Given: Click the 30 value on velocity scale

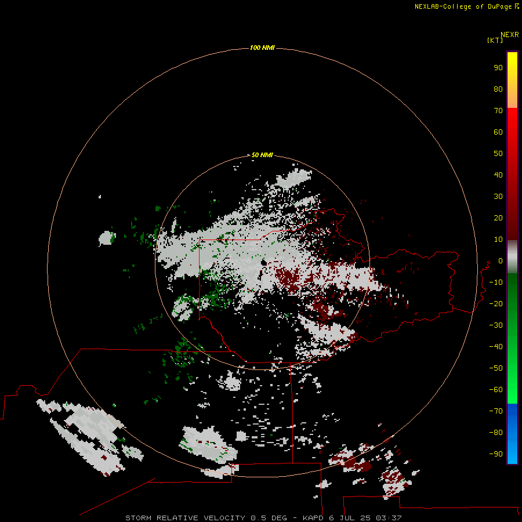Looking at the screenshot, I should 498,197.
